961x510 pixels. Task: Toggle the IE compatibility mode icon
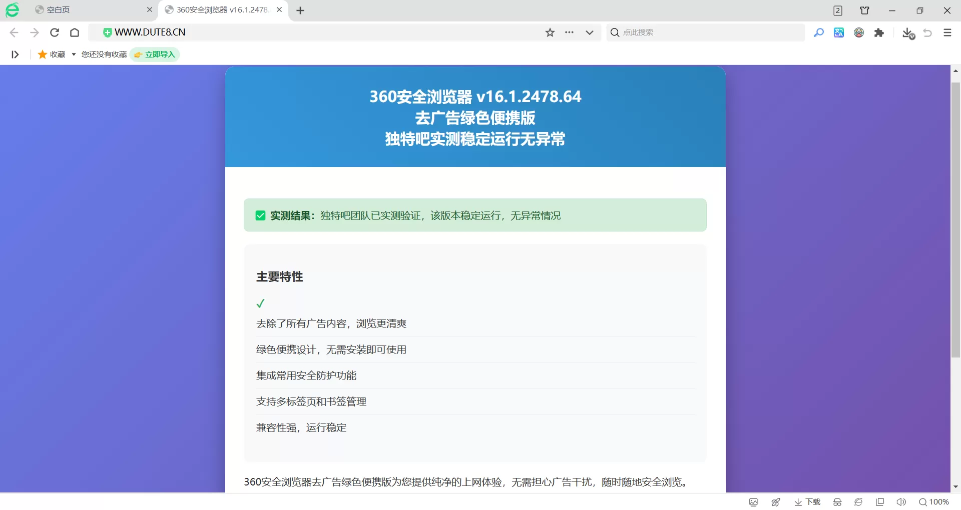pos(858,501)
